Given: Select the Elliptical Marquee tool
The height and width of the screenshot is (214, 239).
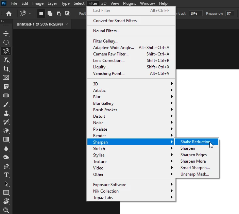Looking at the screenshot, I should [6, 42].
